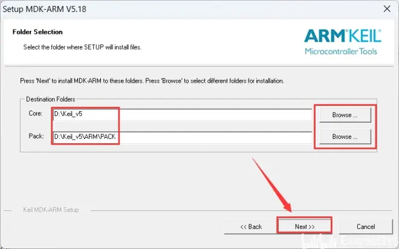
Task: Click the 'Destination Folders' group label
Action: pos(50,99)
